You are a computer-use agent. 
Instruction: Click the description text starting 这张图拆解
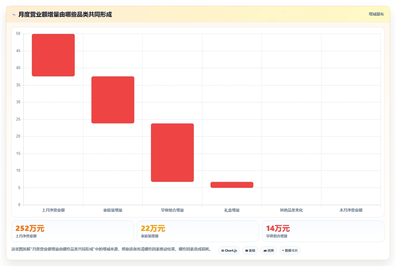click(111, 249)
